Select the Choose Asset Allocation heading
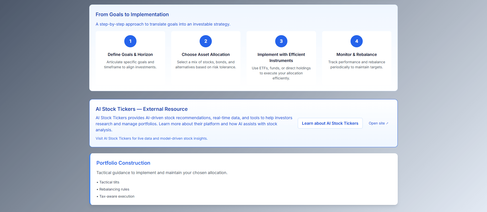487x212 pixels. (205, 54)
